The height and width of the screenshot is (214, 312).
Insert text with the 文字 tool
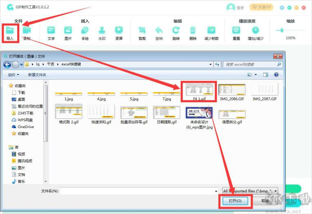coord(51,30)
